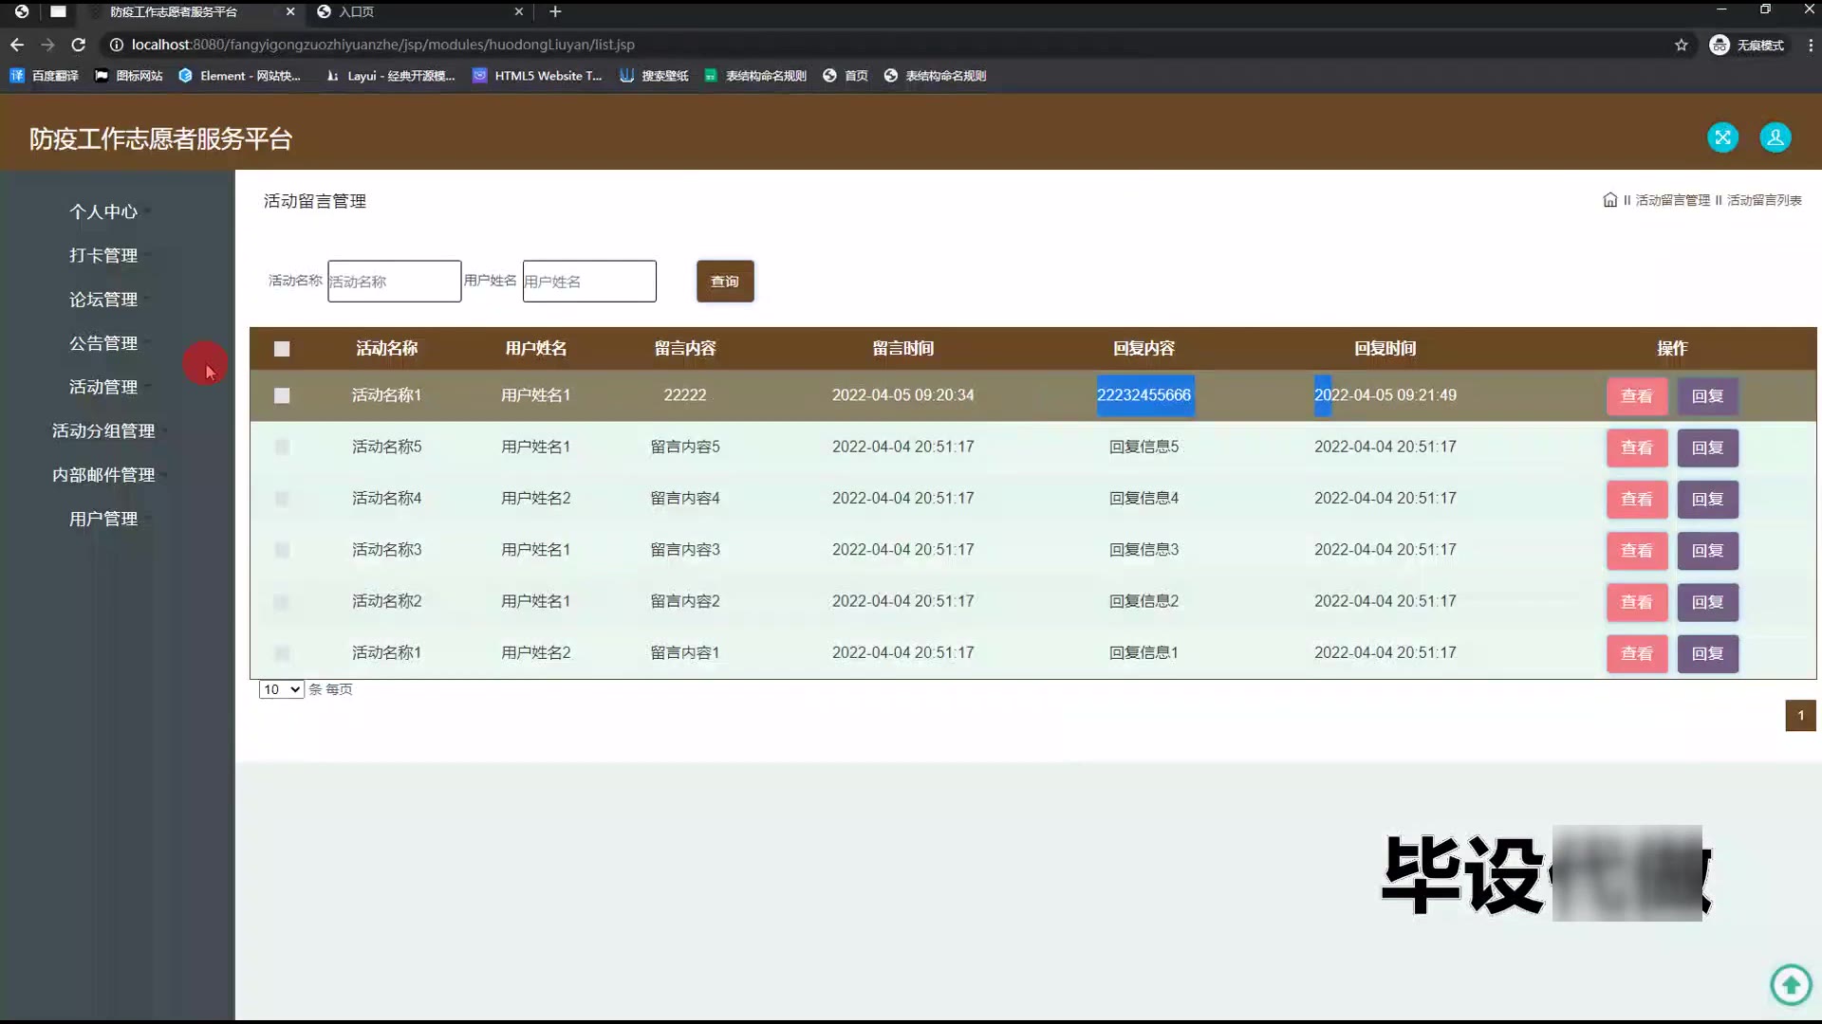Click the fullscreen toggle icon in header
The image size is (1822, 1024).
coord(1722,137)
